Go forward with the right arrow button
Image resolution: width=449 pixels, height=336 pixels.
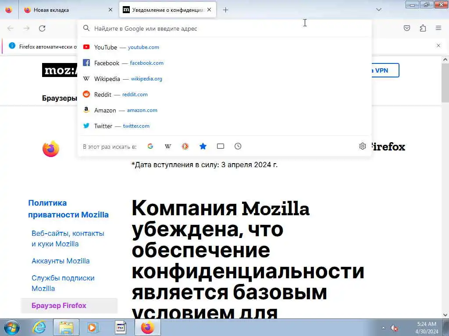(26, 28)
